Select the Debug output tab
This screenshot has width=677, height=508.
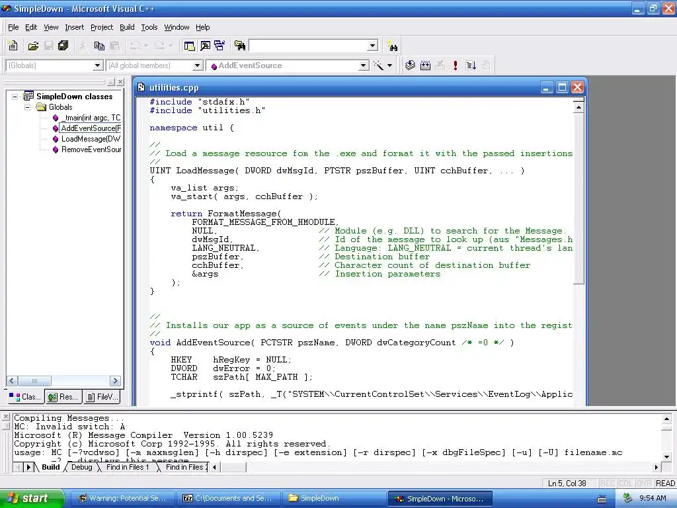click(x=81, y=467)
